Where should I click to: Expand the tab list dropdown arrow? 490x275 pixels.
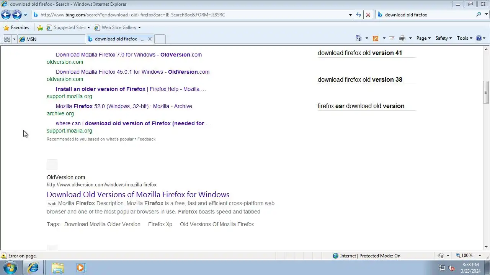[14, 39]
